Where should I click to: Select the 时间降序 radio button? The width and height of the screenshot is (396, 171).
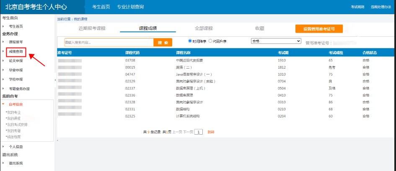[190, 41]
